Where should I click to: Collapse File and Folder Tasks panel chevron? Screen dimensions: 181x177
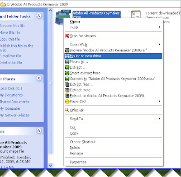click(x=39, y=15)
